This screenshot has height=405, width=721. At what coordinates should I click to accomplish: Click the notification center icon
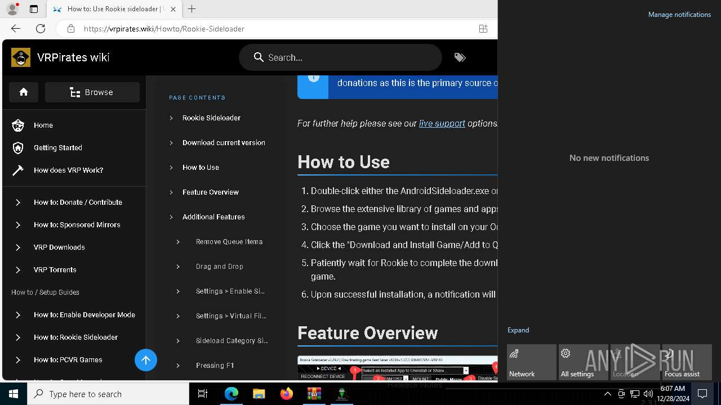click(703, 394)
